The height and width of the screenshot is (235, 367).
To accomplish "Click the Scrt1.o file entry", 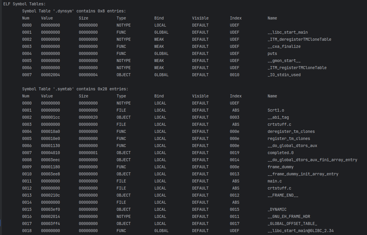I will pyautogui.click(x=276, y=110).
